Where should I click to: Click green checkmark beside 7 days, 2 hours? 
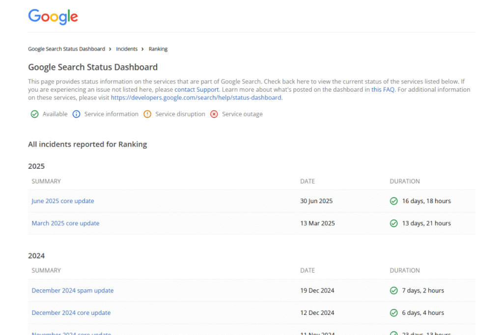point(393,290)
